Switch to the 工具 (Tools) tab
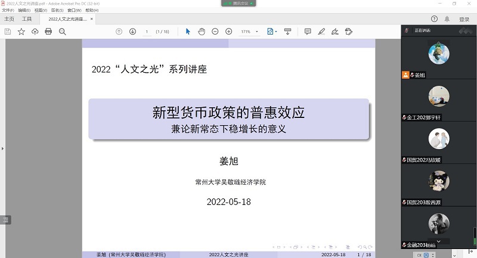 coord(27,19)
